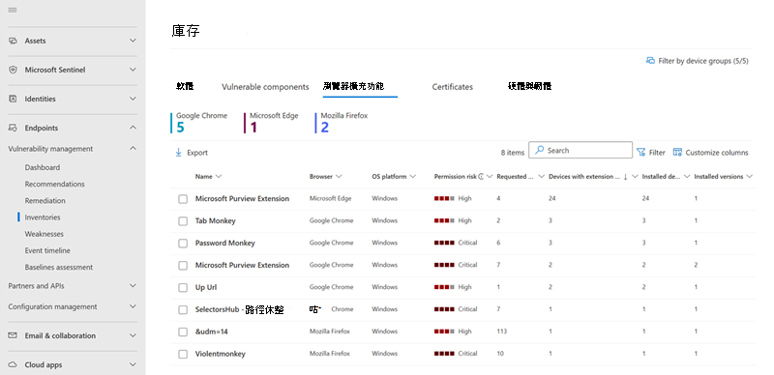Open the Browser column dropdown
774x375 pixels.
coord(340,177)
